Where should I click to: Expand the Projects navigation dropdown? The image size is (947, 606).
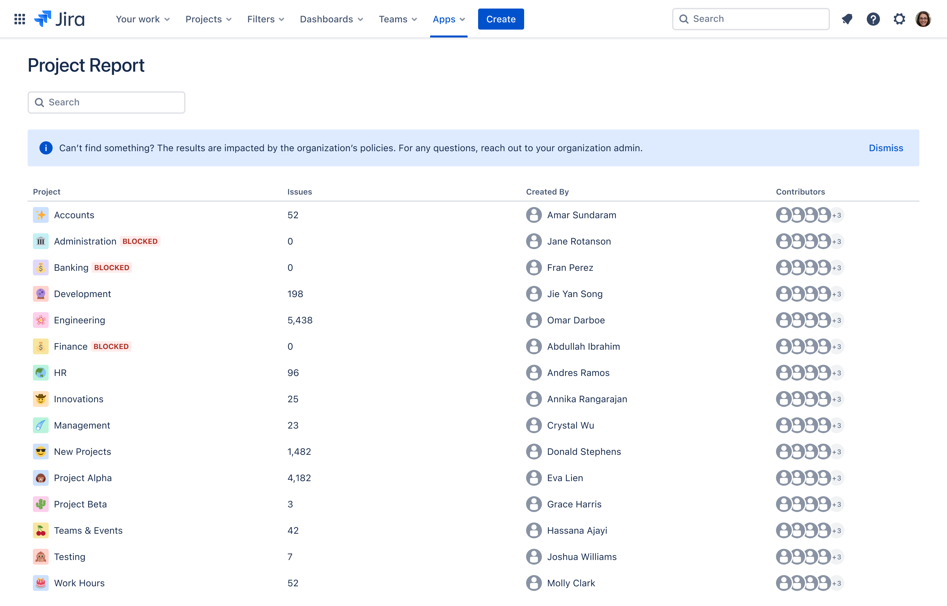click(x=208, y=19)
